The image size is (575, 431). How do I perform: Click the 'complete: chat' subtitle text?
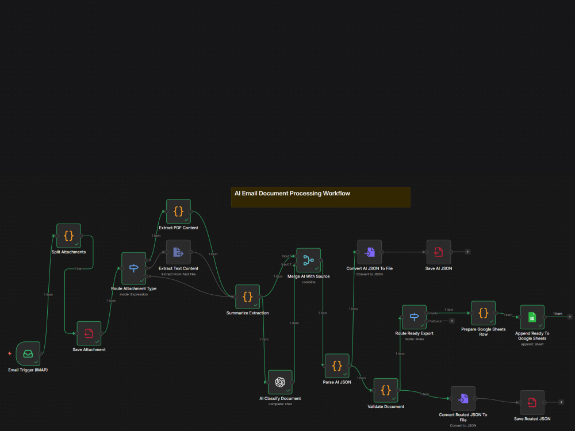tap(280, 404)
